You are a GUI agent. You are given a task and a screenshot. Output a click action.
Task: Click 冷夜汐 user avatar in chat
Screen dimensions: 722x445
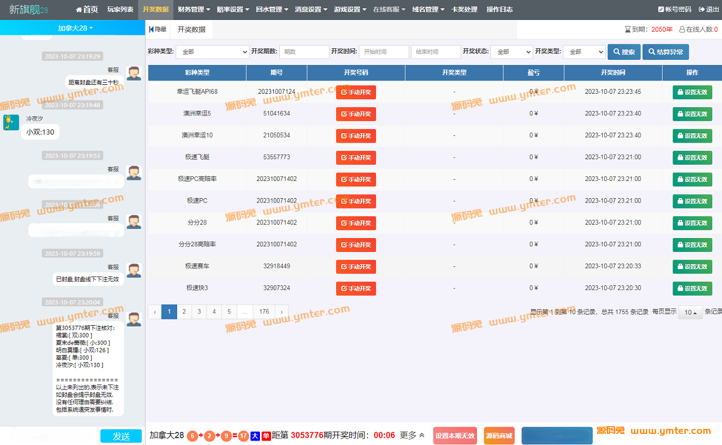tap(11, 123)
